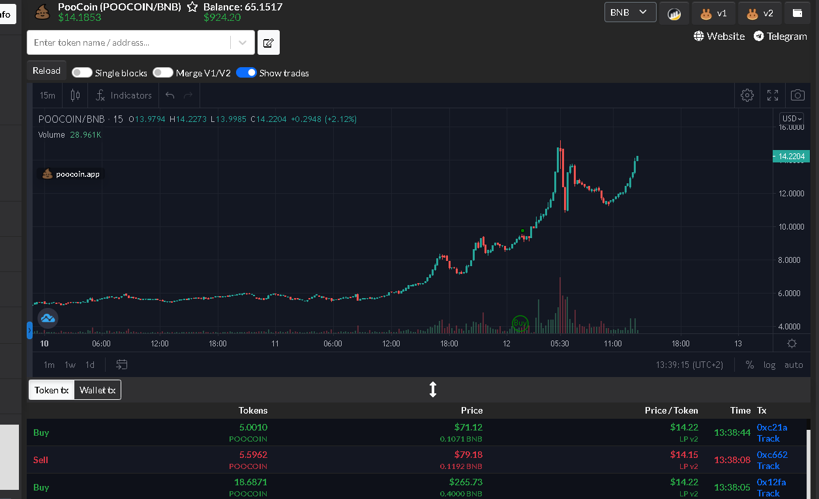
Task: Open the wallet icon button
Action: point(797,13)
